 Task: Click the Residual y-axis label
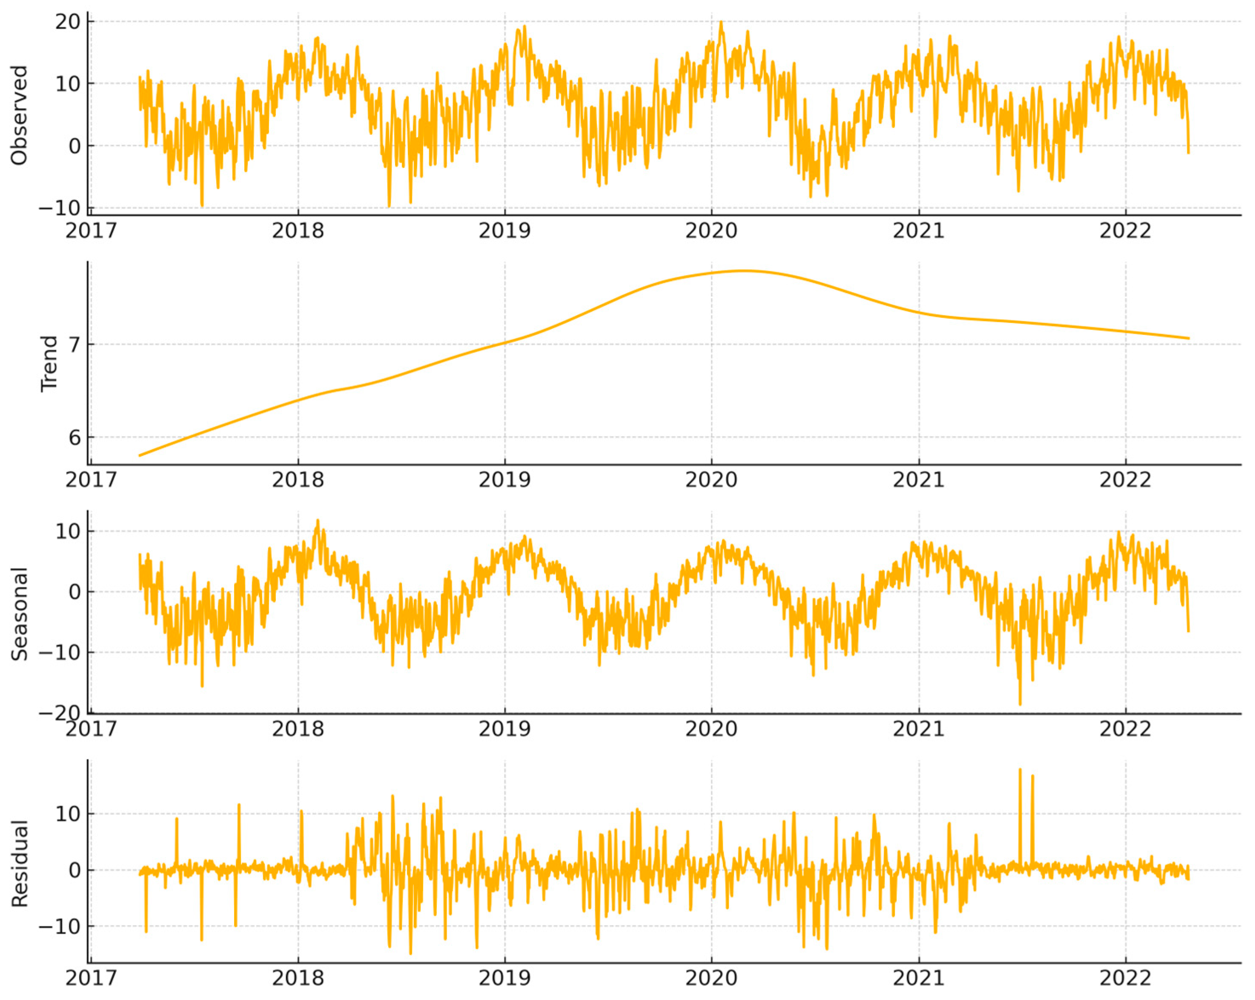point(19,863)
